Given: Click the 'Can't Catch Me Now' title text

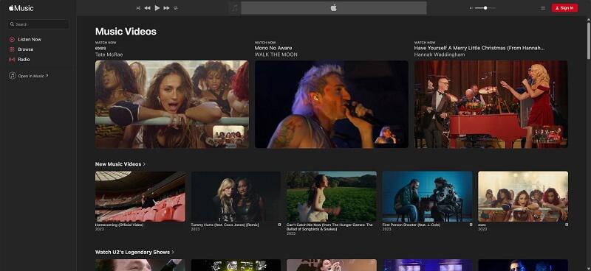Looking at the screenshot, I should [x=329, y=227].
